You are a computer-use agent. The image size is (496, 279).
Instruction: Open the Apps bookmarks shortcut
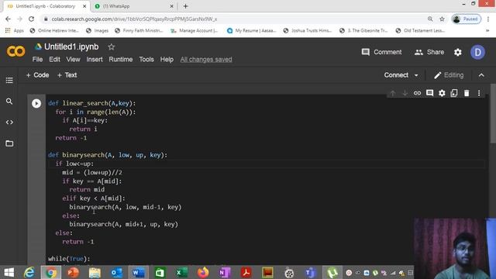[15, 31]
